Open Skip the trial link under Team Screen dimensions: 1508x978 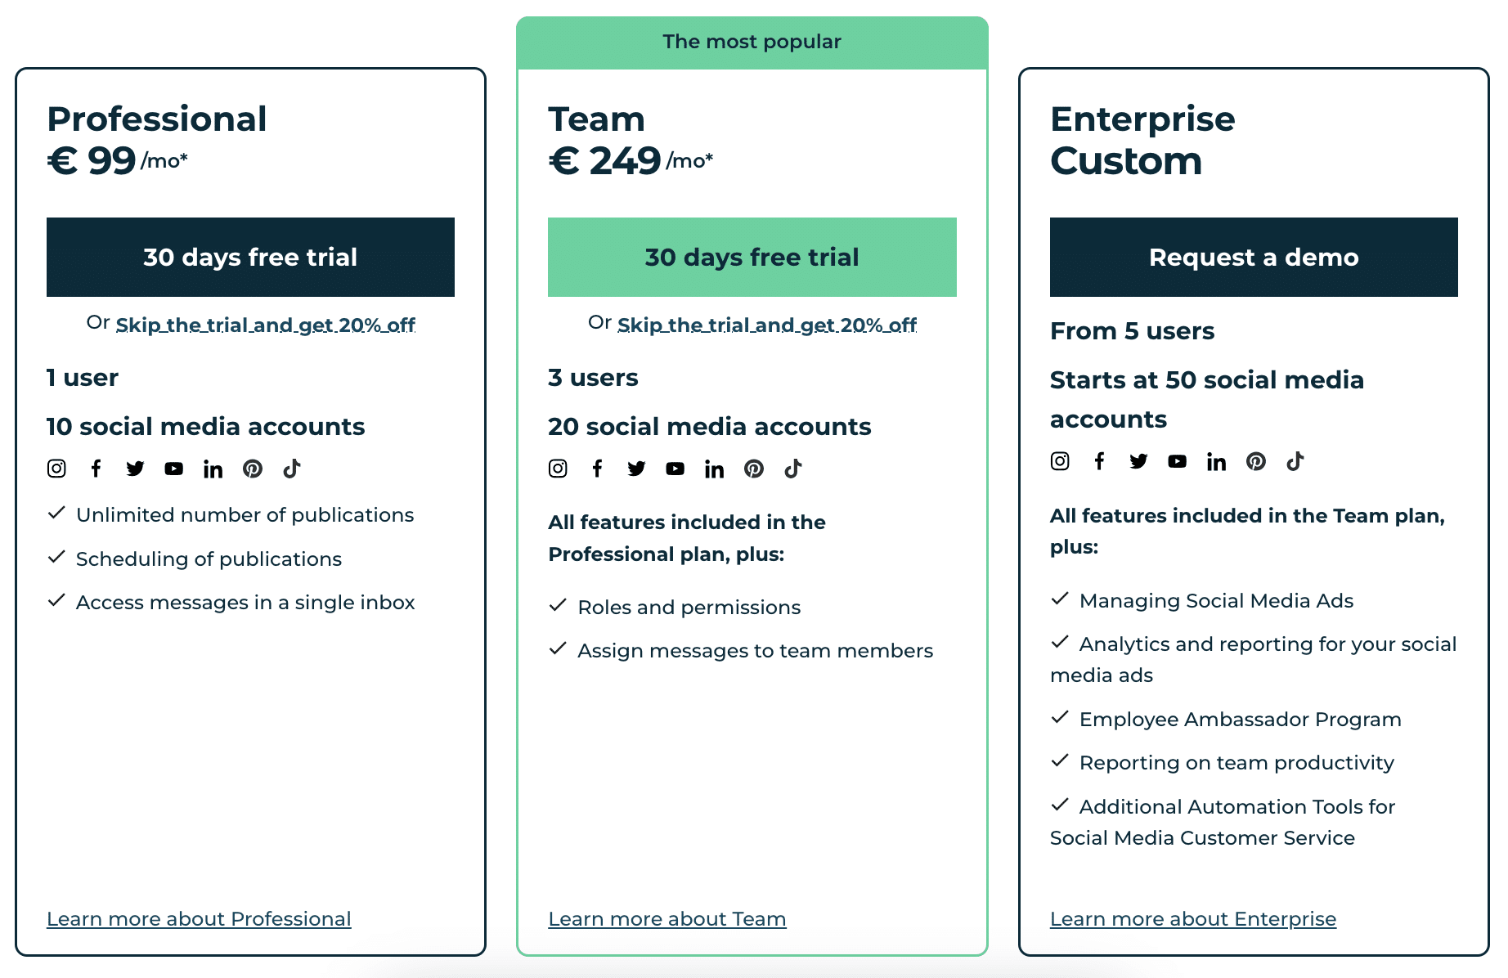[x=767, y=325]
